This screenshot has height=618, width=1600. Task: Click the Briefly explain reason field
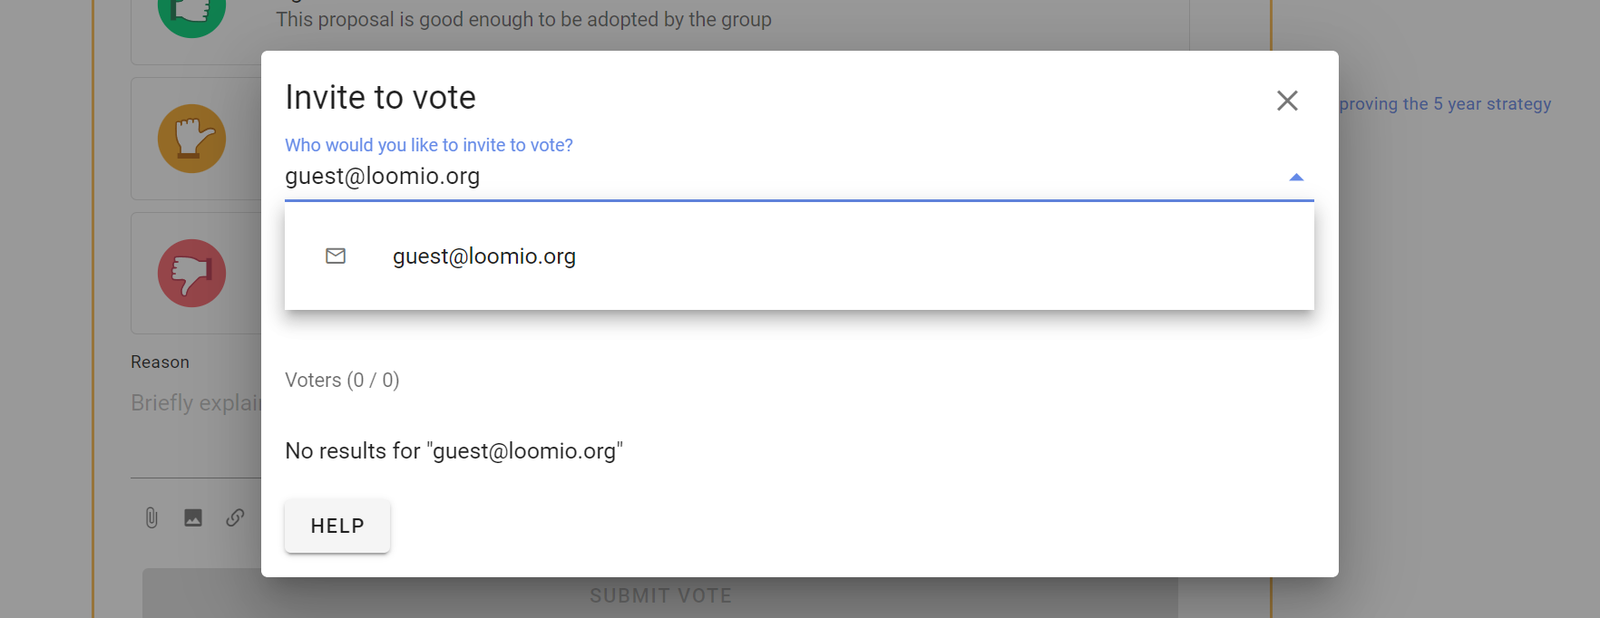[x=196, y=403]
